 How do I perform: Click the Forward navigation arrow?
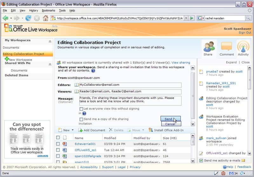(x=17, y=18)
